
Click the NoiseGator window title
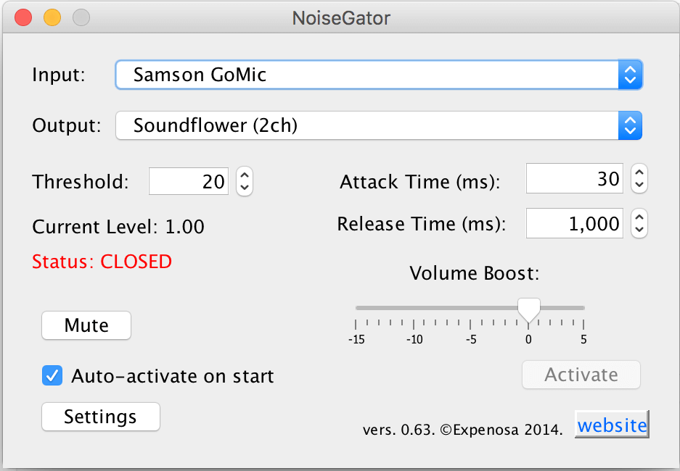pyautogui.click(x=341, y=18)
